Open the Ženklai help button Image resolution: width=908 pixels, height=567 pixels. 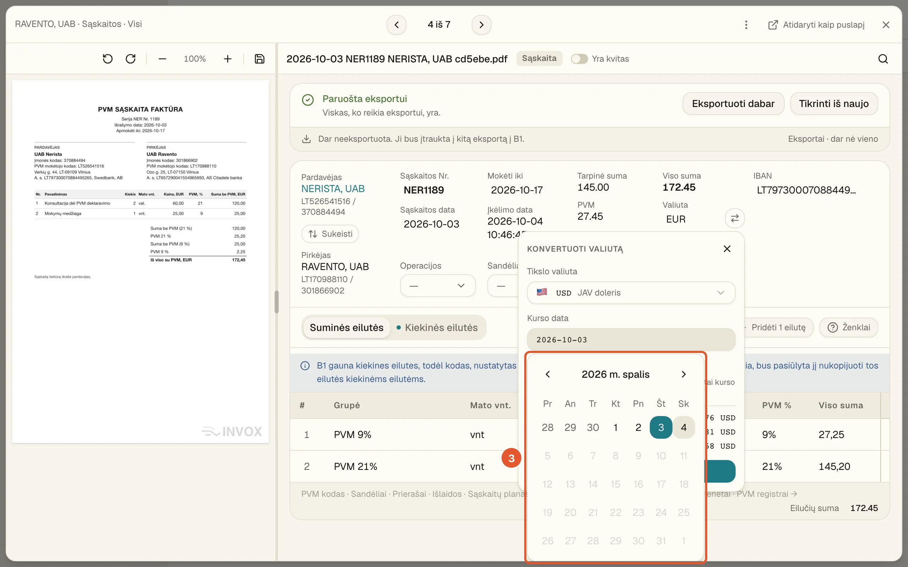coord(848,327)
